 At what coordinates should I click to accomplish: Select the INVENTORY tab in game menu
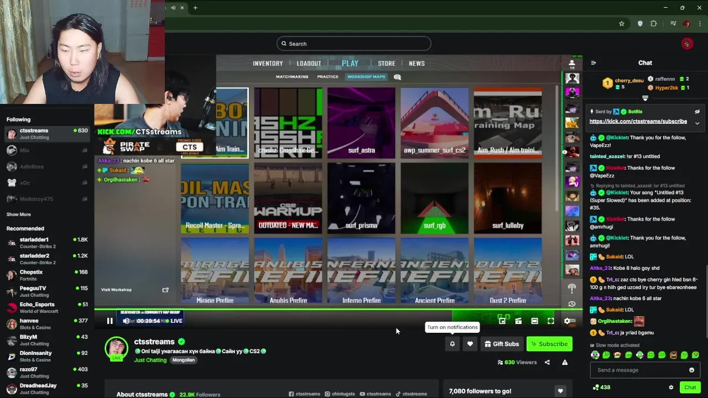(268, 64)
